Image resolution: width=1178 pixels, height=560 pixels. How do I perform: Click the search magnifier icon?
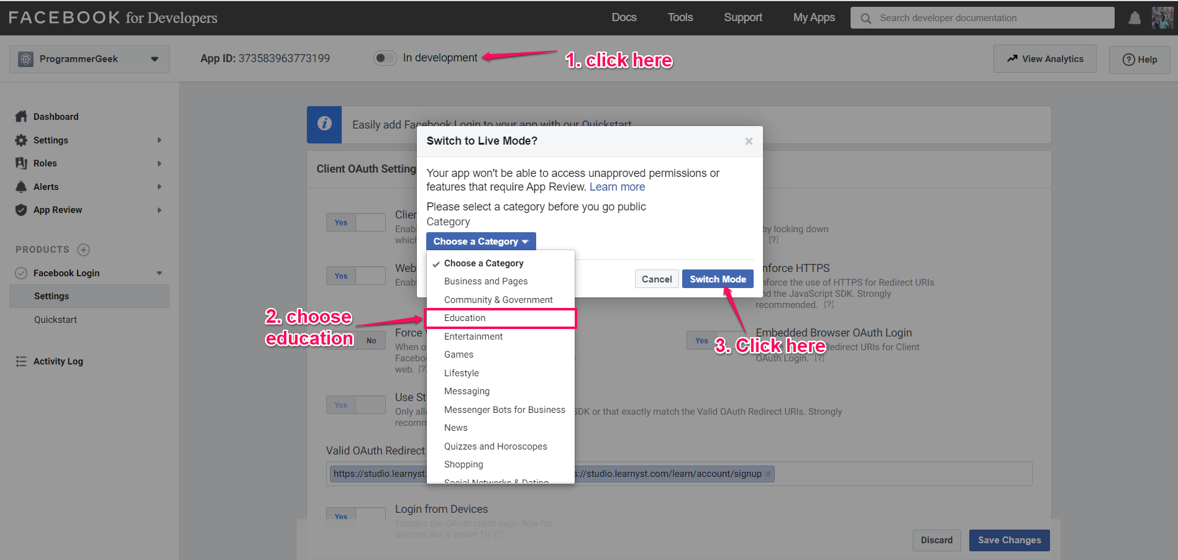click(865, 19)
